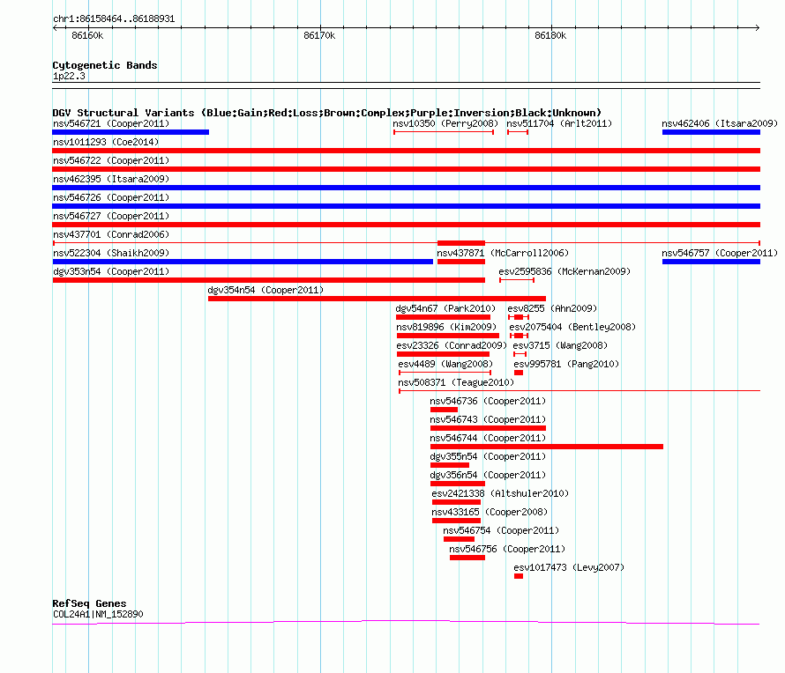Screen dimensions: 785x673
Task: Click the blue bar under nsv462406 (Itsara2009)
Action: [x=711, y=132]
